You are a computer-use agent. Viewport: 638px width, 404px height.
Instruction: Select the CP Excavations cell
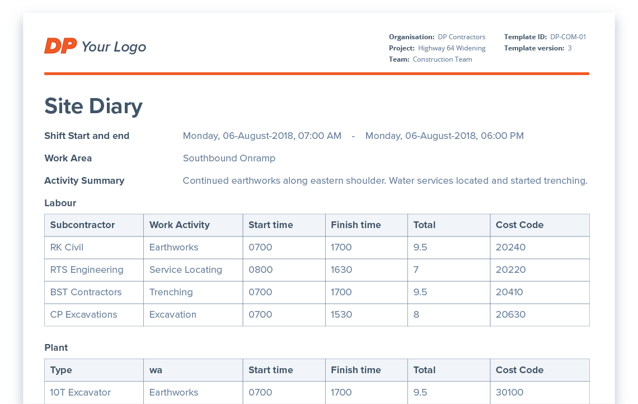94,315
